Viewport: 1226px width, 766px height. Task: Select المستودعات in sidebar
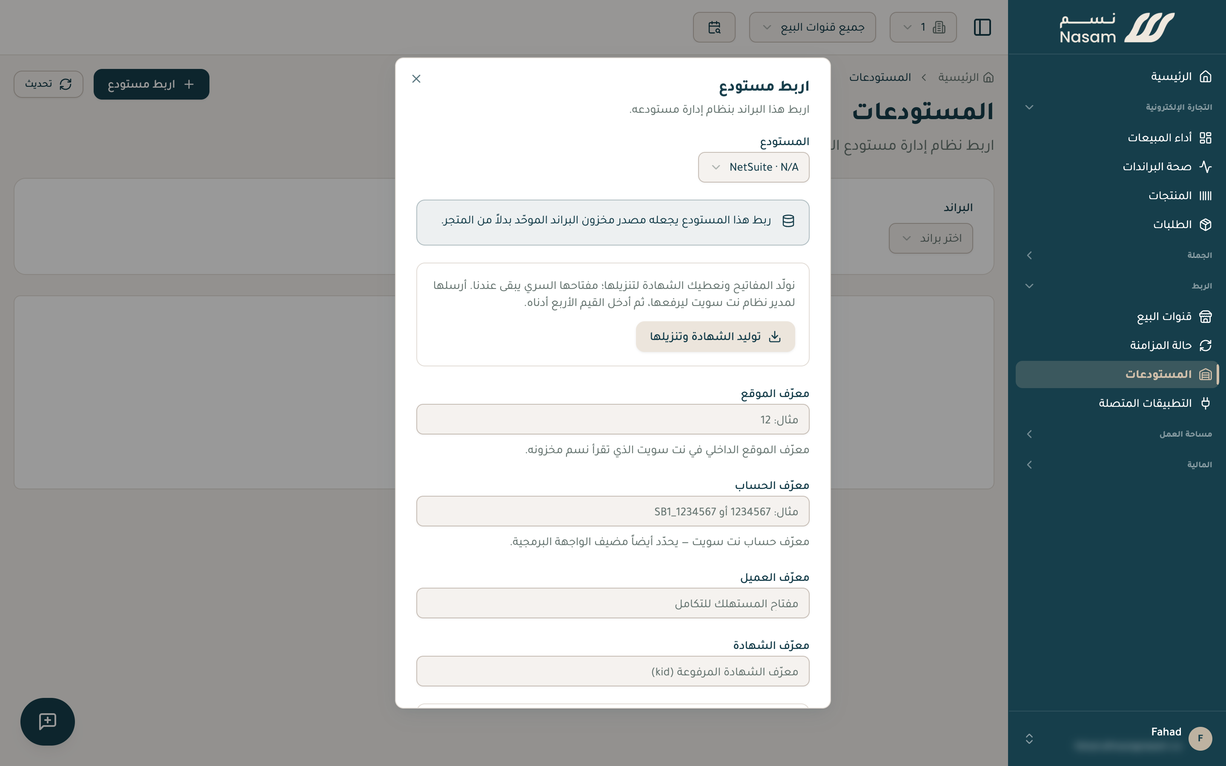tap(1117, 374)
